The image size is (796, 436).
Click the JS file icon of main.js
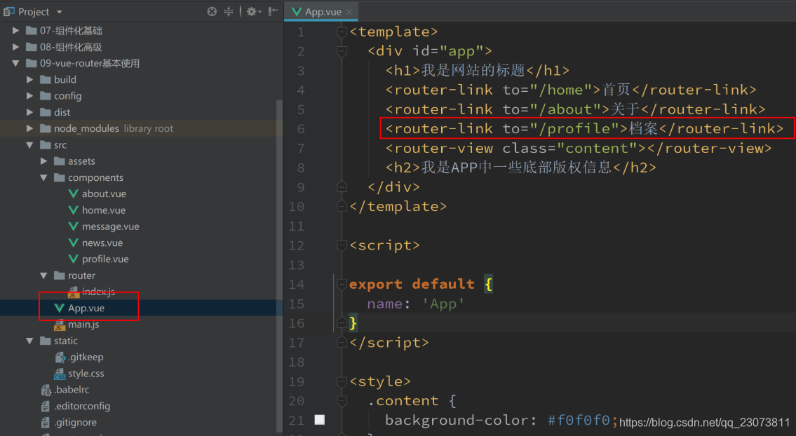pyautogui.click(x=60, y=325)
